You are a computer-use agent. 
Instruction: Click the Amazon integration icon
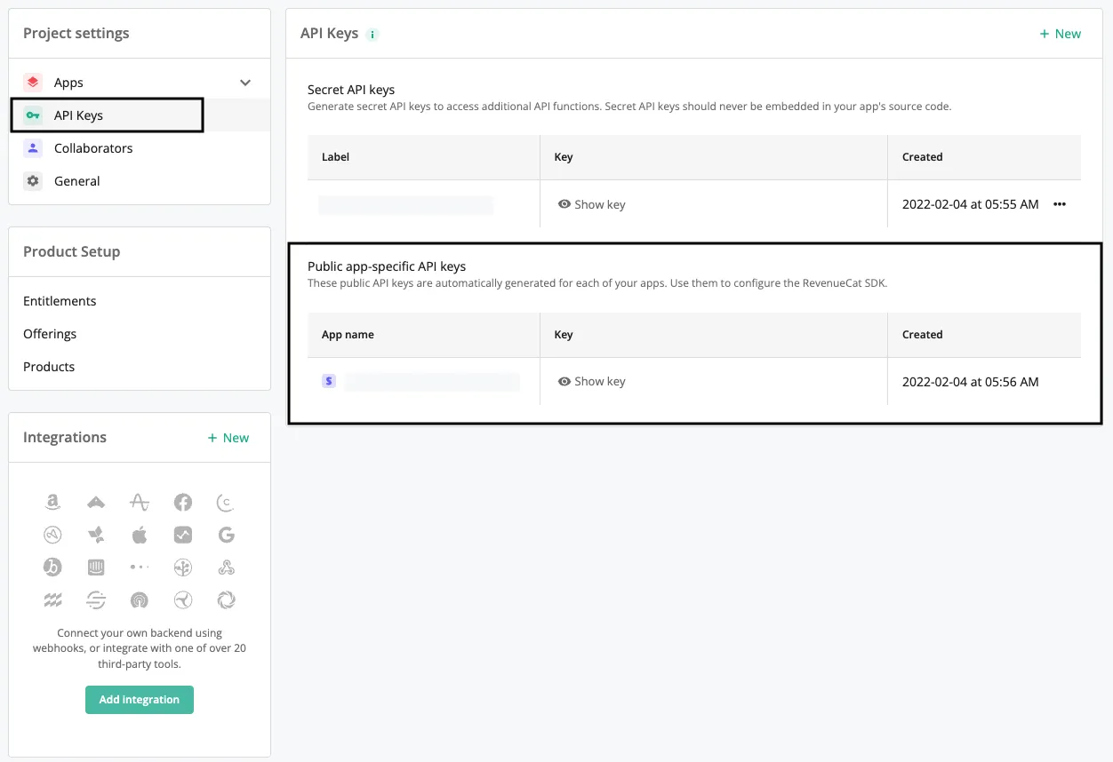click(x=52, y=503)
